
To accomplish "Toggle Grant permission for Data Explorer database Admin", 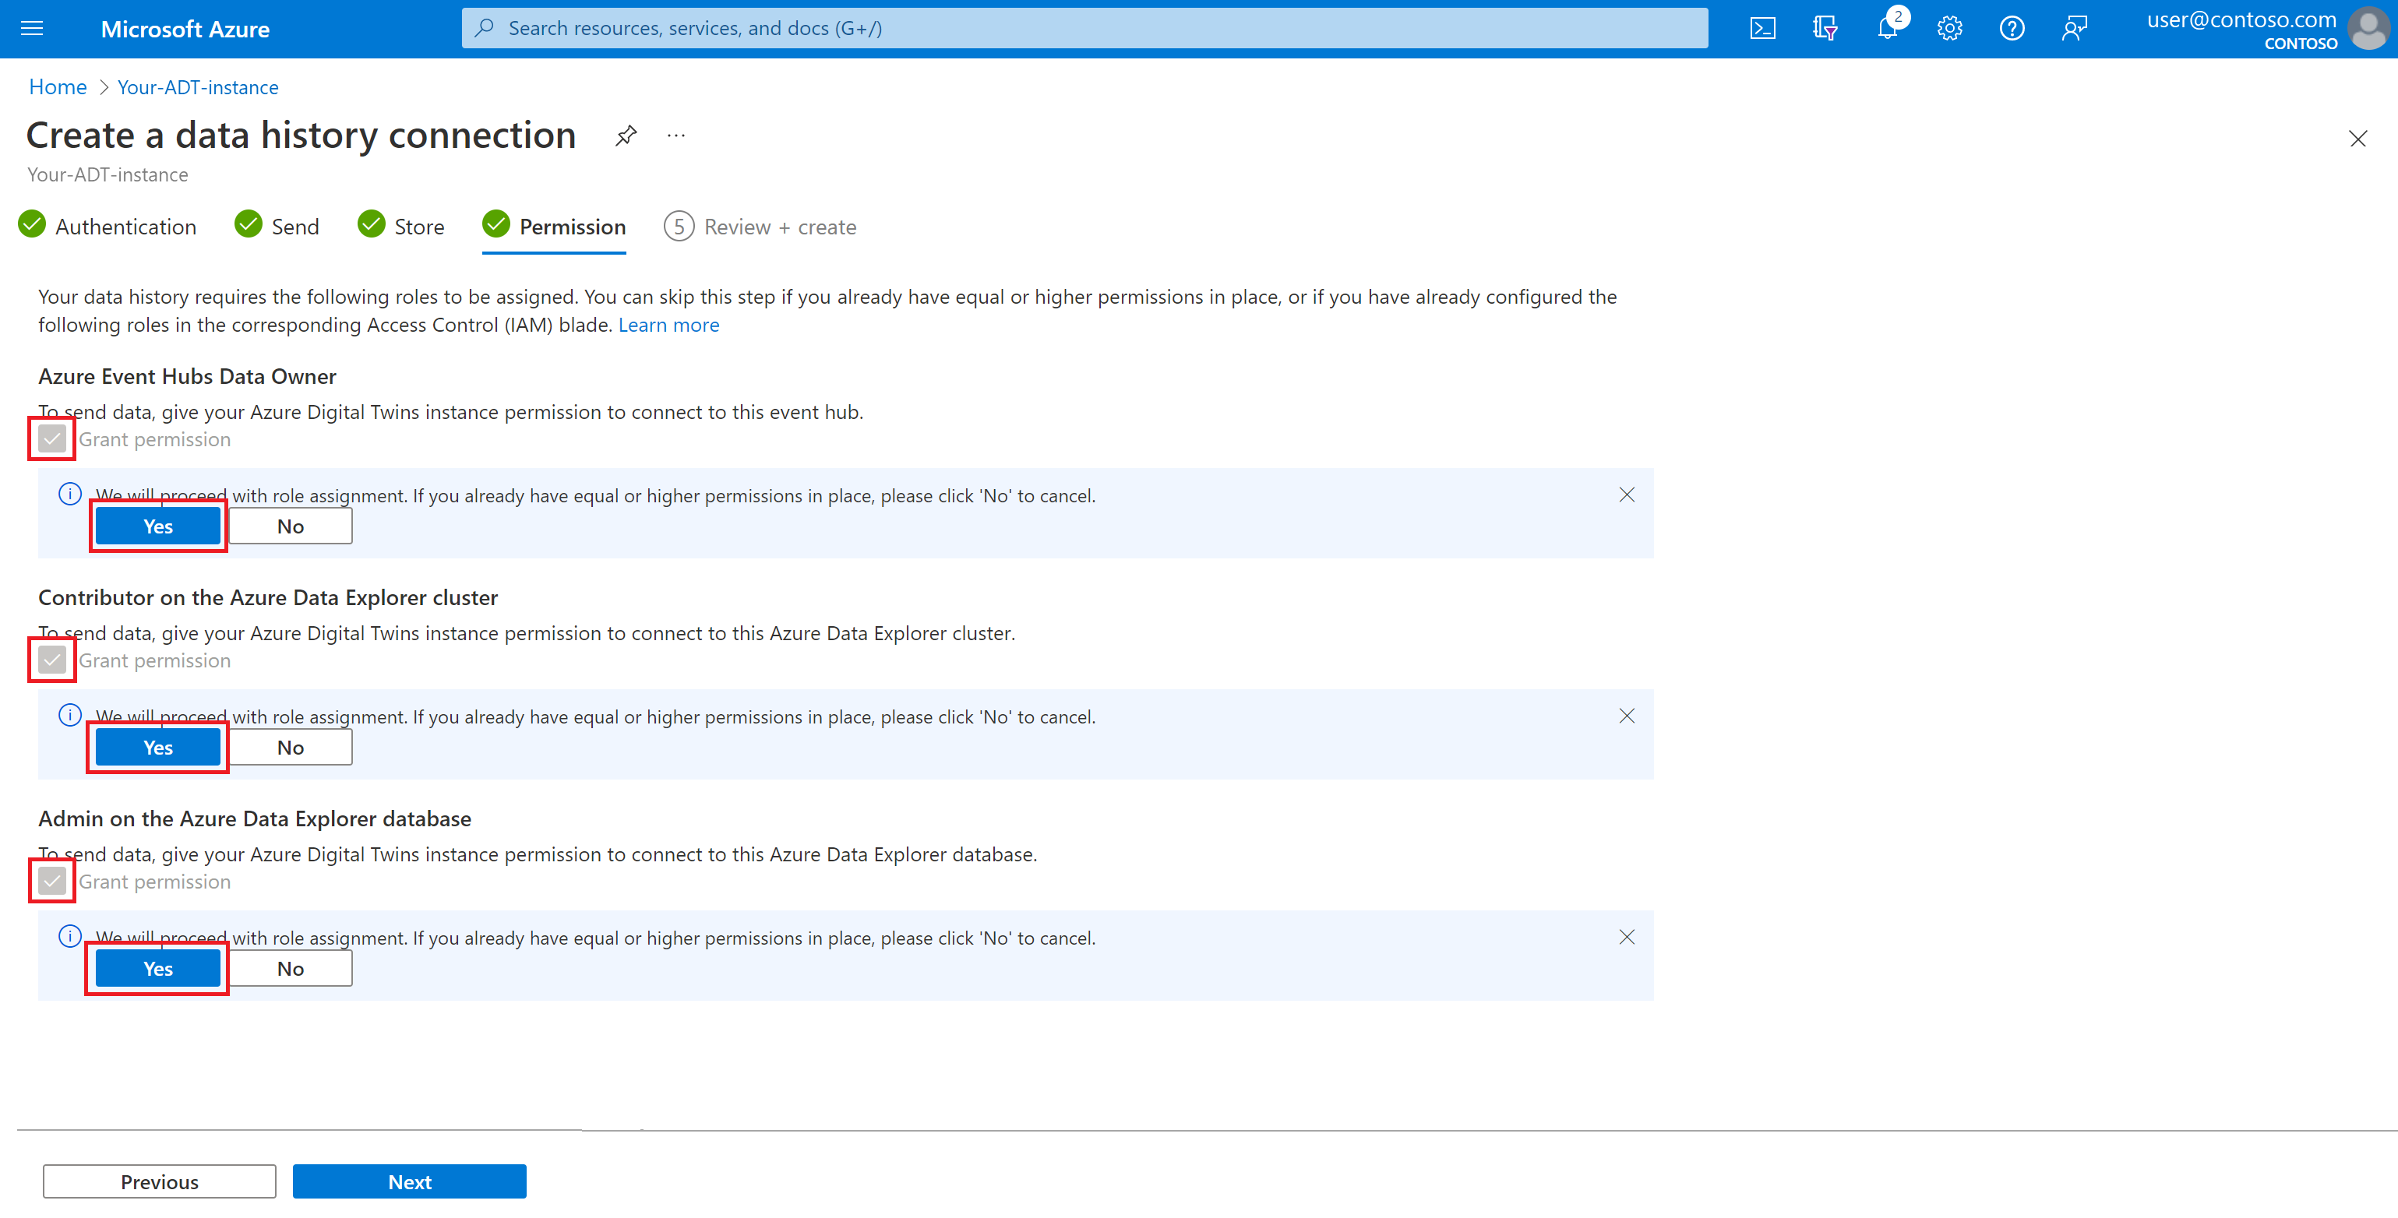I will [x=52, y=881].
